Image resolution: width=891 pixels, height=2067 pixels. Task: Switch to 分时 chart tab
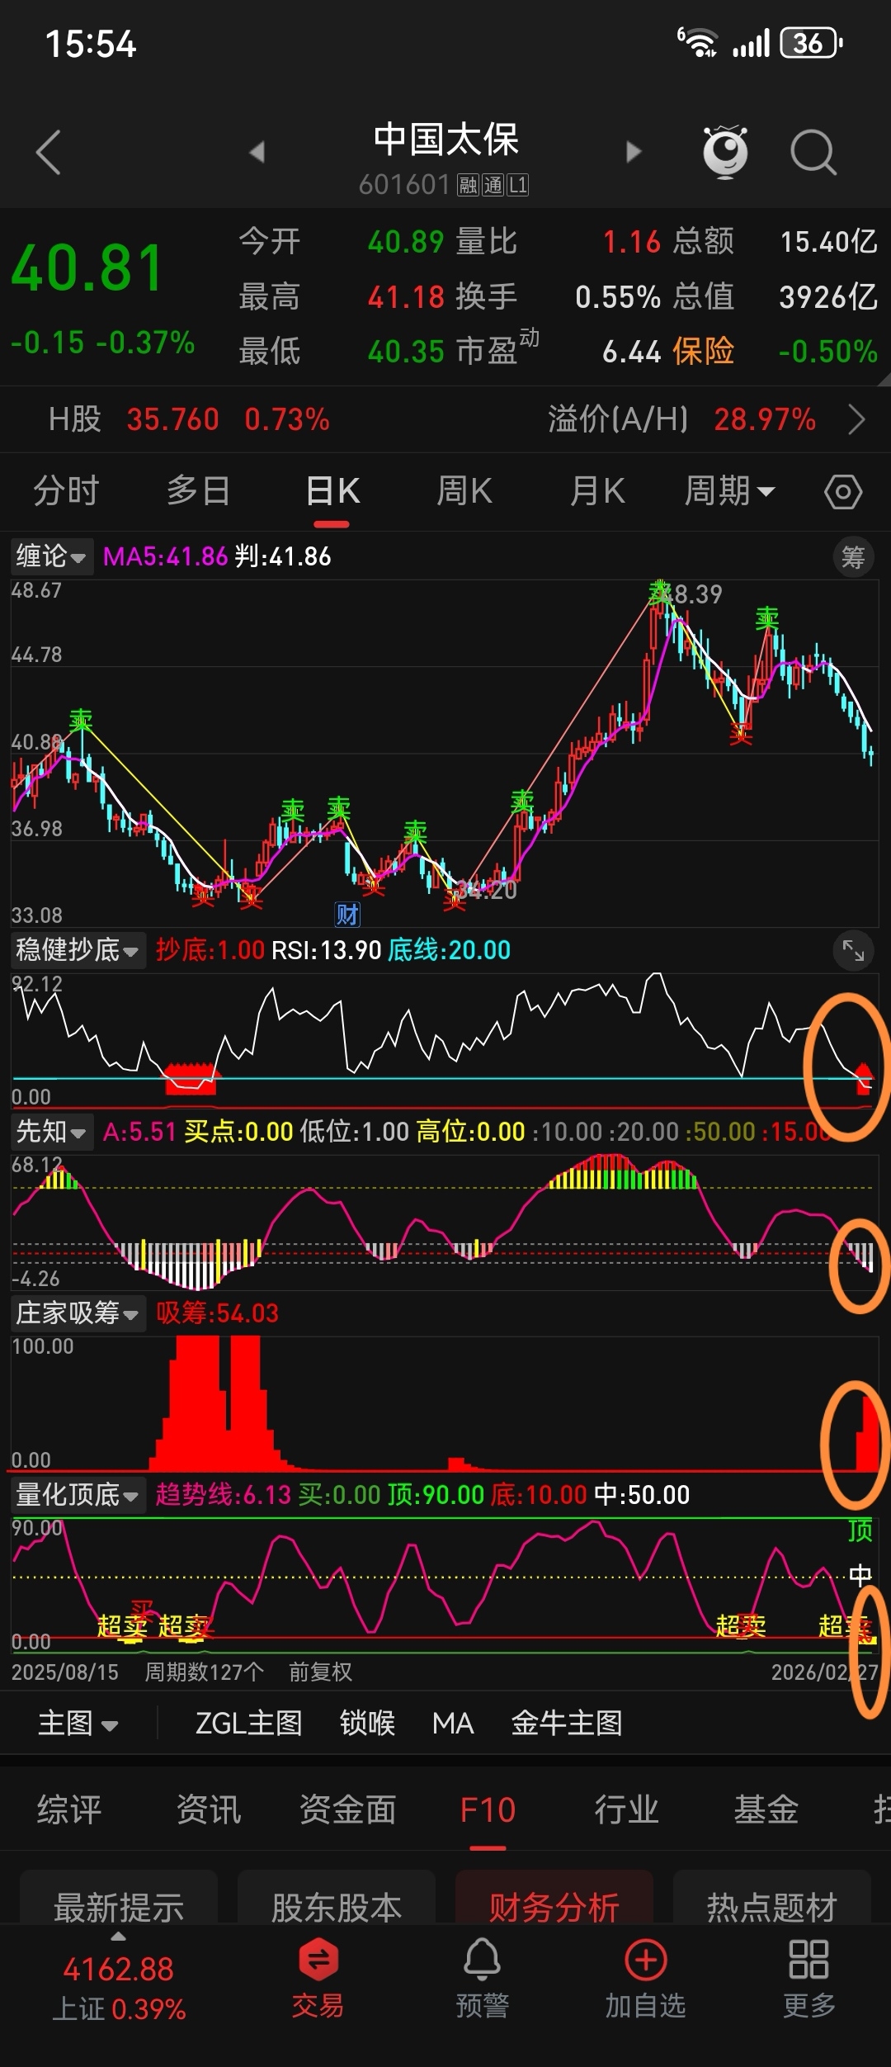[66, 491]
